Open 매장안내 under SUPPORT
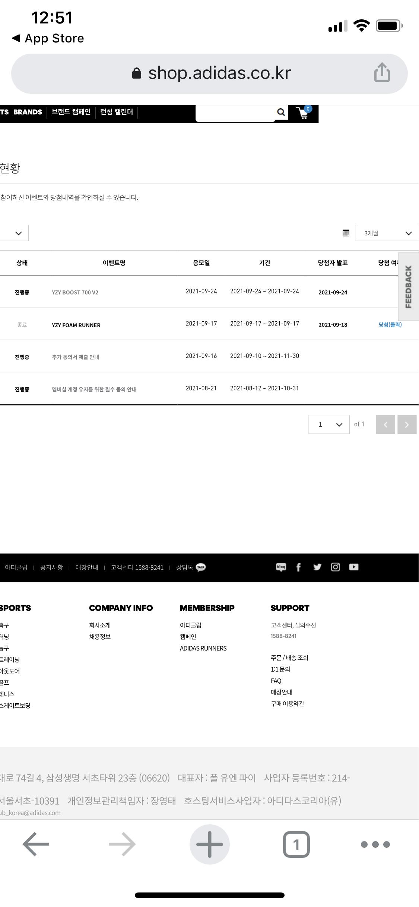This screenshot has height=907, width=419. coord(282,692)
